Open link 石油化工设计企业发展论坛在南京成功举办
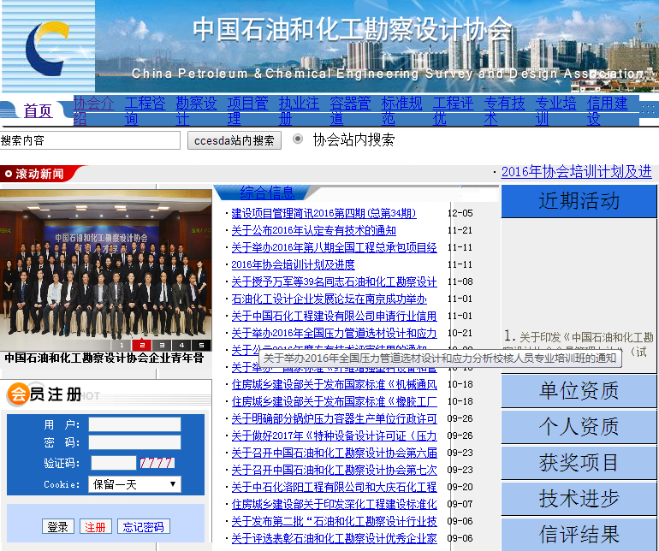 tap(329, 299)
